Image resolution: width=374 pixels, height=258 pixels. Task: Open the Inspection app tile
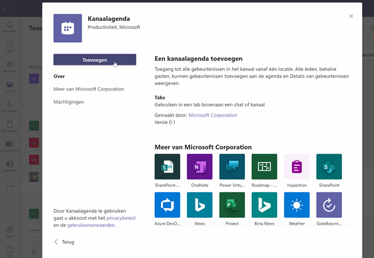click(297, 167)
